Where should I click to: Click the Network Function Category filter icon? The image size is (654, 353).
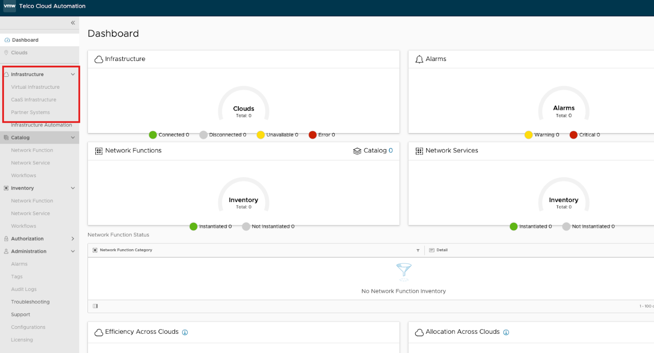418,250
